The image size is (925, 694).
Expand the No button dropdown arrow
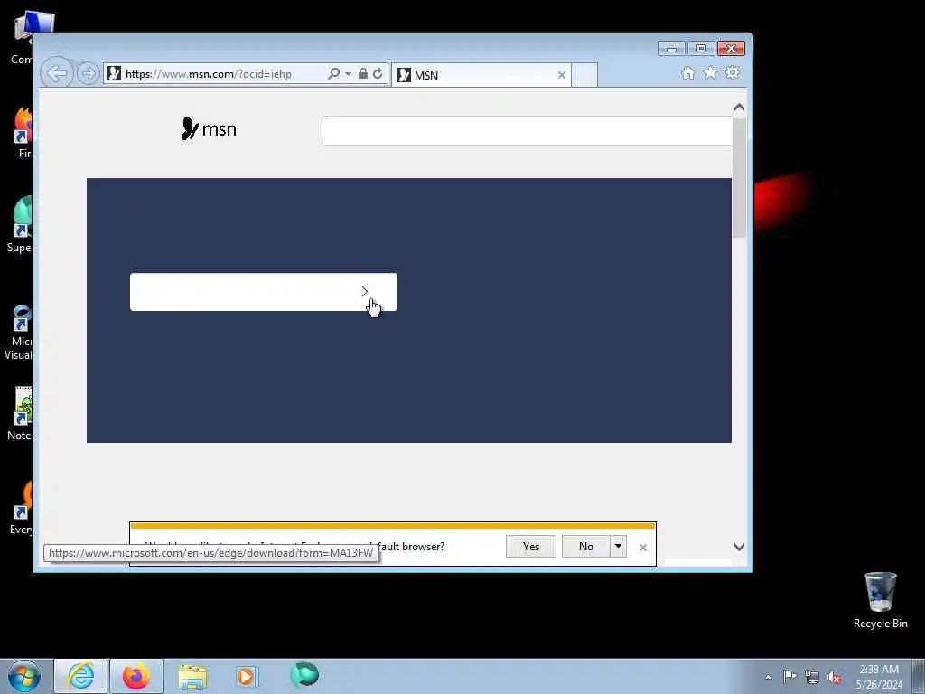coord(618,547)
